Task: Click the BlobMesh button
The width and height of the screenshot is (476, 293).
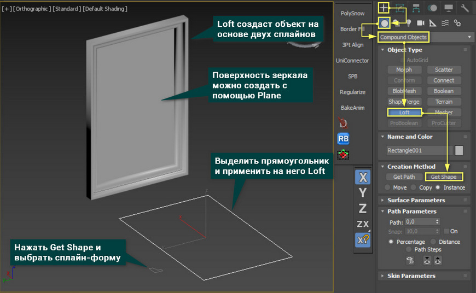Action: pyautogui.click(x=404, y=91)
